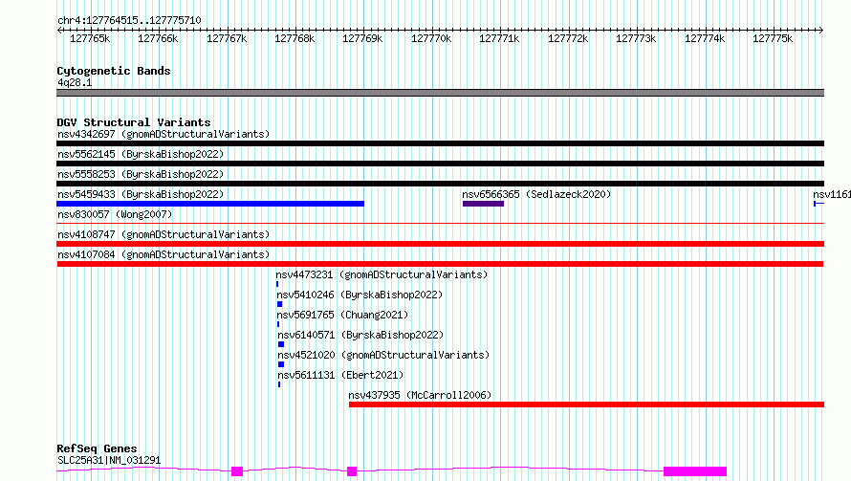Click the DGV Structural Variants track title

coord(134,122)
